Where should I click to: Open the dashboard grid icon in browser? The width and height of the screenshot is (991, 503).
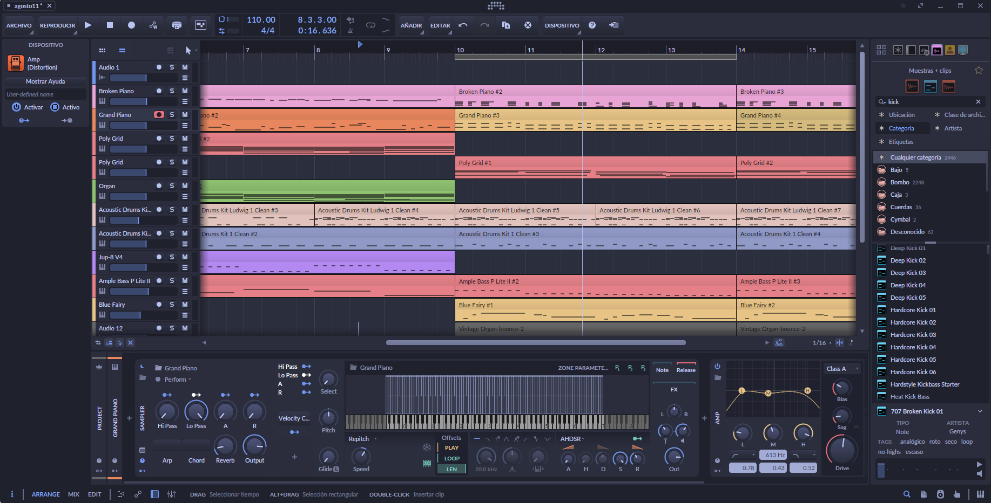881,50
